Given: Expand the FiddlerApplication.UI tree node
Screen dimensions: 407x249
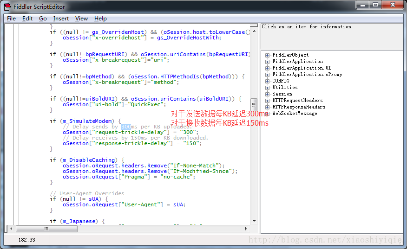Looking at the screenshot, I should [x=267, y=68].
